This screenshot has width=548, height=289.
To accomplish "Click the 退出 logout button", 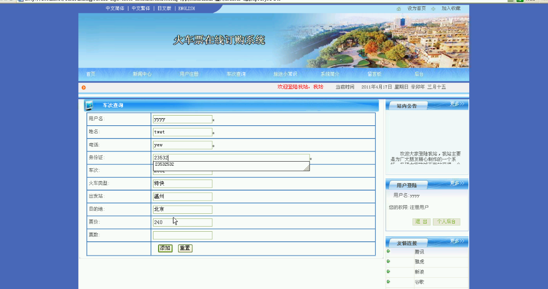I will pyautogui.click(x=421, y=221).
